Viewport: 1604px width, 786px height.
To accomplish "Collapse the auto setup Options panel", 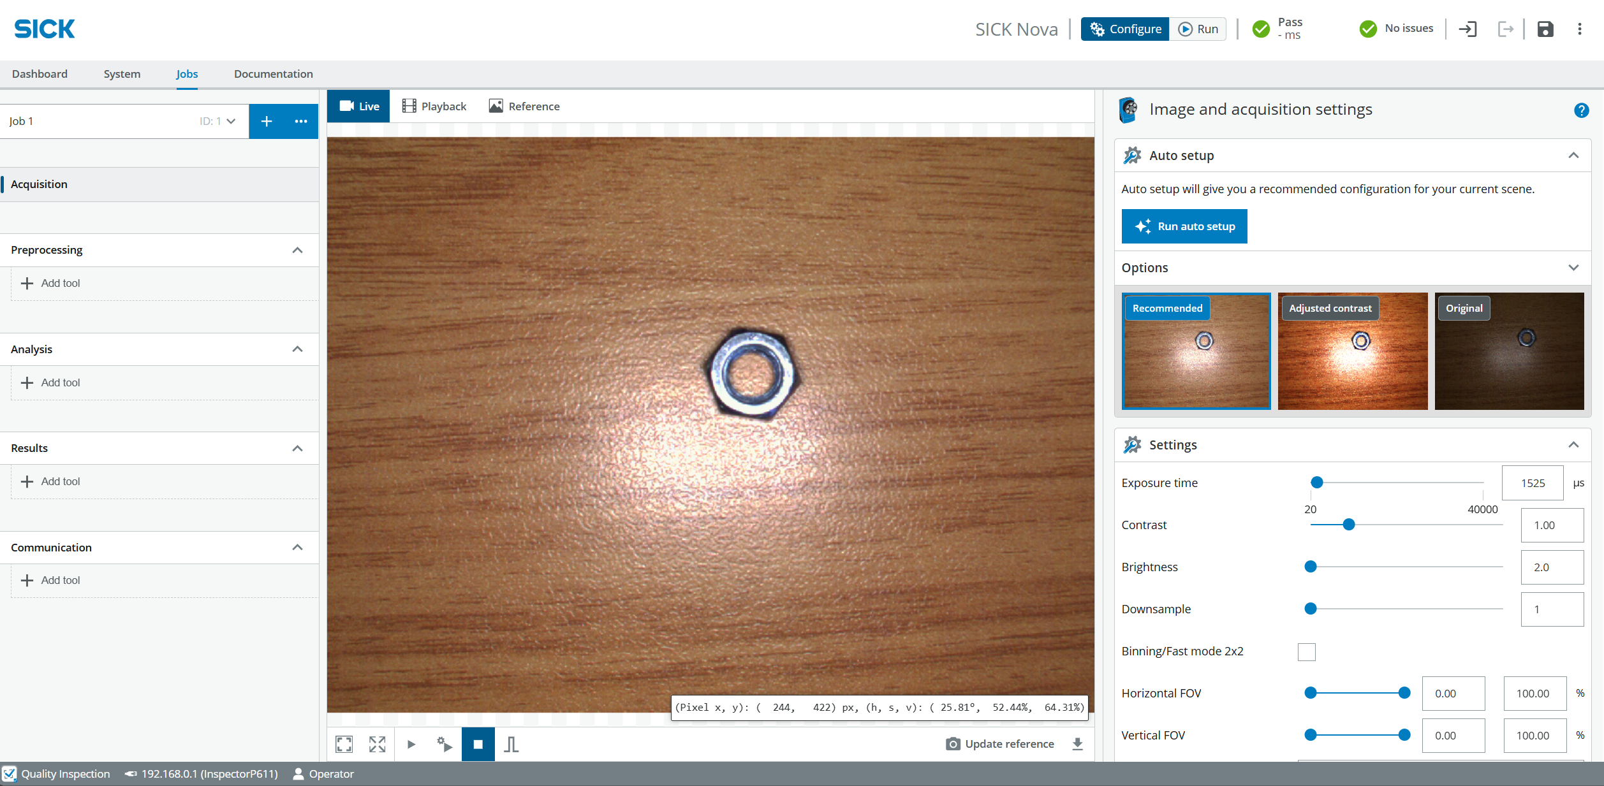I will coord(1573,268).
